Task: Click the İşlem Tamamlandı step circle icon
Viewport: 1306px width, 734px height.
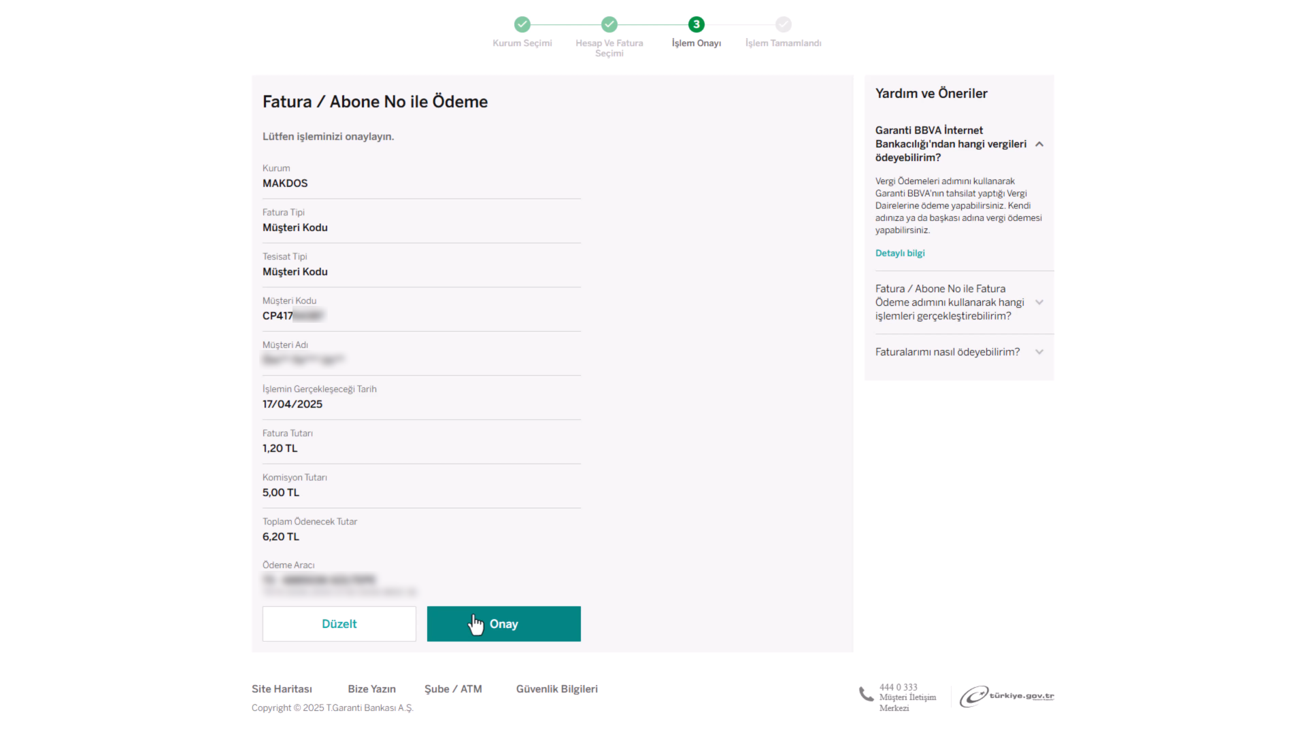Action: pyautogui.click(x=783, y=24)
